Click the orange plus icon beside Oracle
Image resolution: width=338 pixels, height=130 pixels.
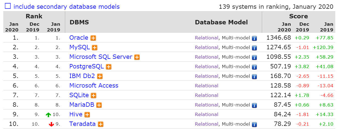(93, 38)
